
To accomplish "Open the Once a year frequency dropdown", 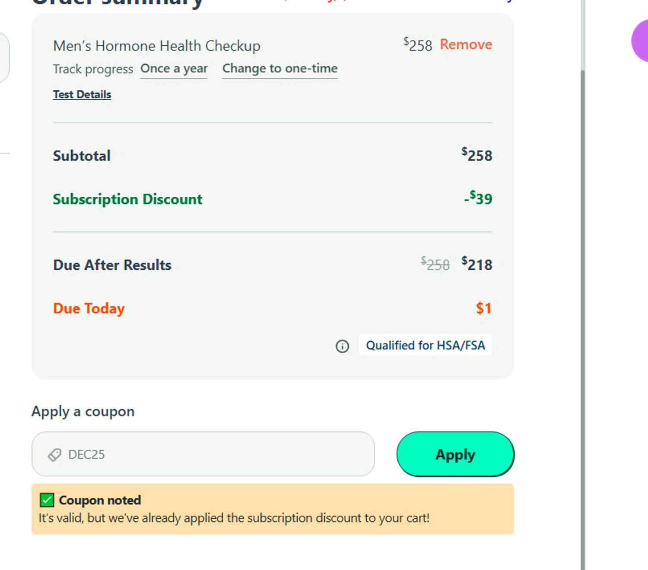I will (174, 69).
